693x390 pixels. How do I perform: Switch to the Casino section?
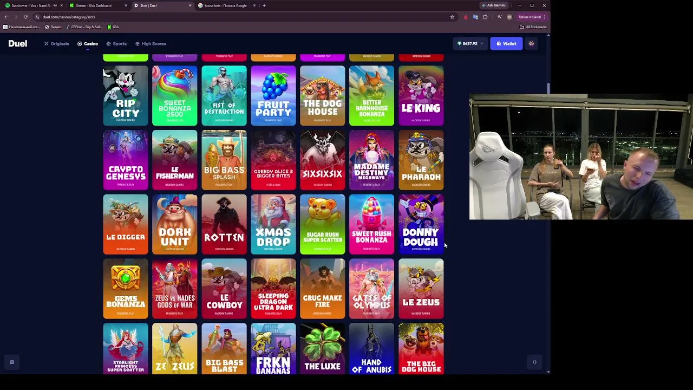(88, 43)
